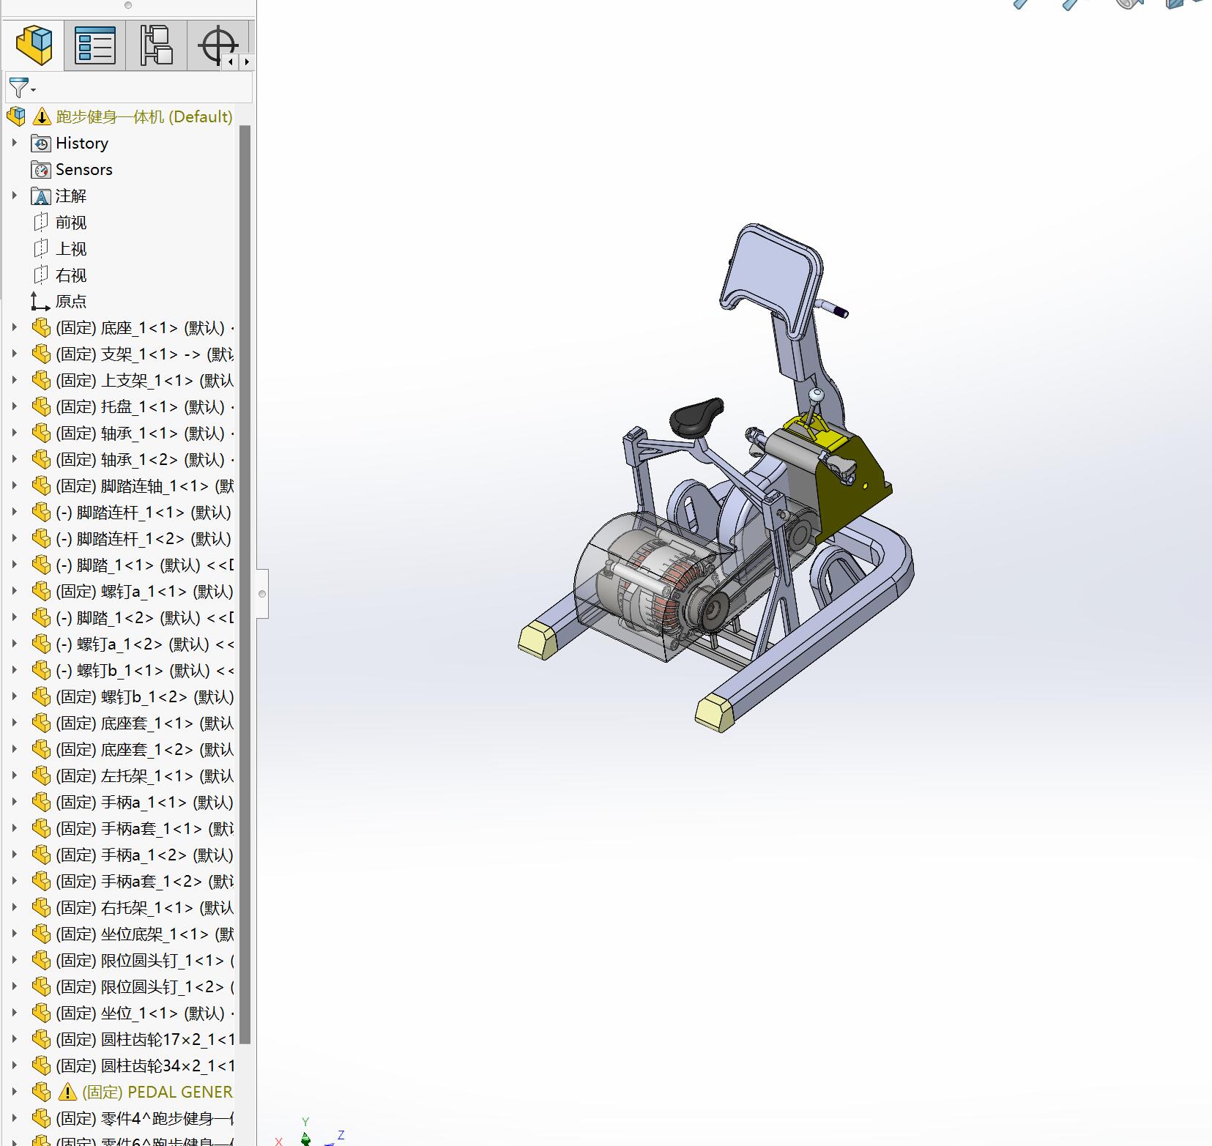Click the root assembly 跑步健身一体机 (Default)
This screenshot has height=1146, width=1212.
point(144,117)
